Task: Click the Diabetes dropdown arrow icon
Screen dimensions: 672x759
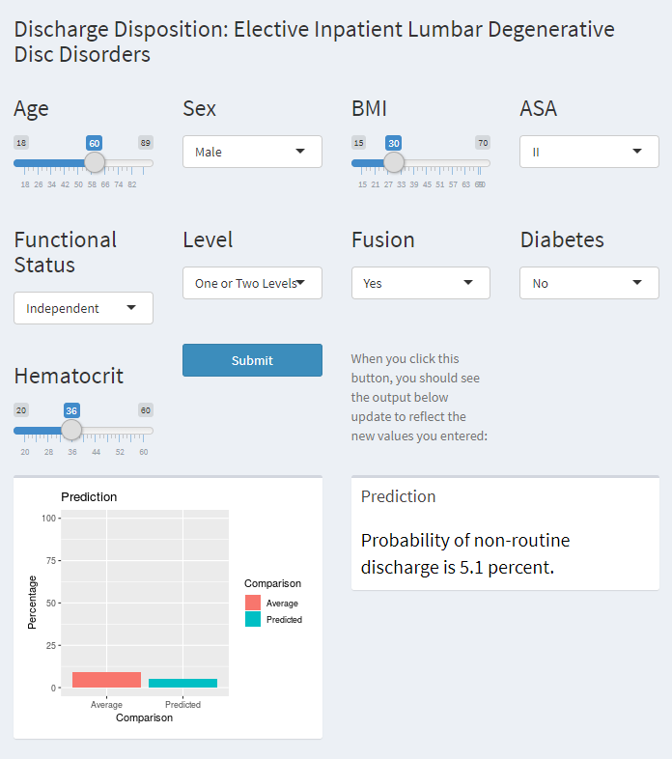Action: 638,283
